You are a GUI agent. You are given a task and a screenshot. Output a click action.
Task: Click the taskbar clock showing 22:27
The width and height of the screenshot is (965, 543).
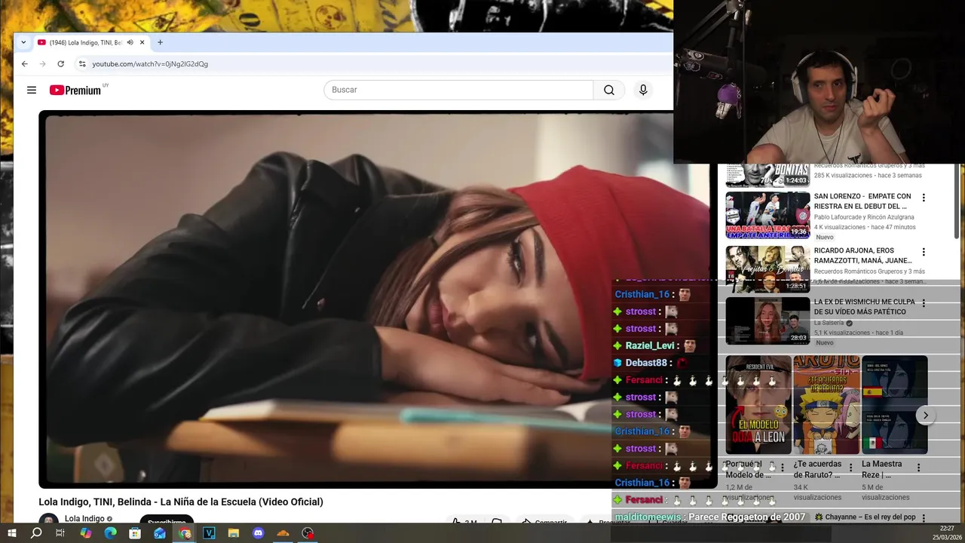point(947,528)
